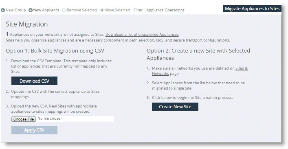Click the Apply CSV button
The height and width of the screenshot is (149, 288).
click(x=34, y=130)
